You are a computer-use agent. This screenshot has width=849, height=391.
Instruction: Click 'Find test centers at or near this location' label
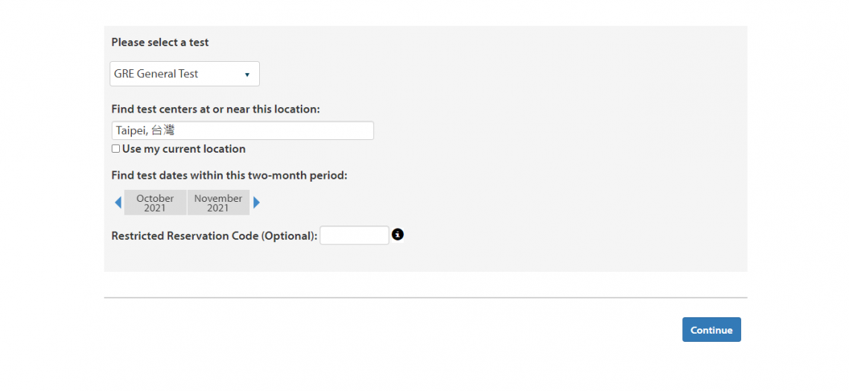tap(215, 109)
